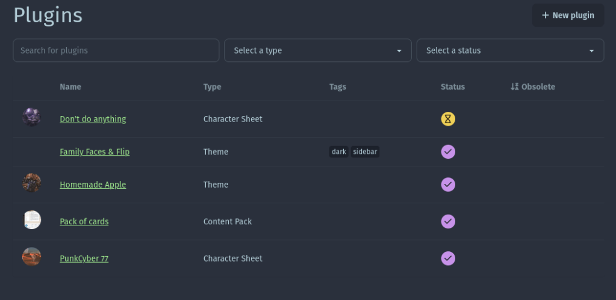616x300 pixels.
Task: Click the Plugins page heading
Action: coord(48,16)
